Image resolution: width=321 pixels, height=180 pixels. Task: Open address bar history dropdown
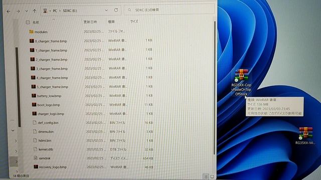pyautogui.click(x=106, y=10)
